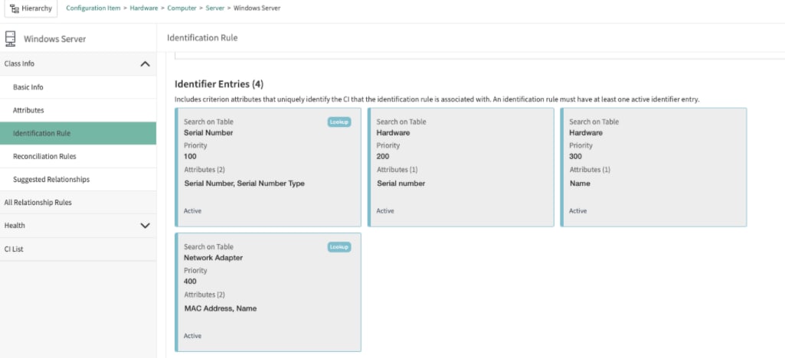Select Health in the sidebar

[x=78, y=226]
